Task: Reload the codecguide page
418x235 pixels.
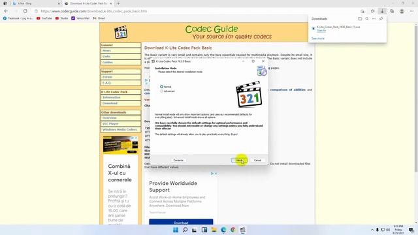Action: [25, 11]
